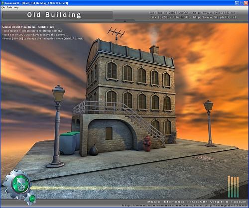Click the audio level bars indicator
The height and width of the screenshot is (208, 249).
(233, 187)
